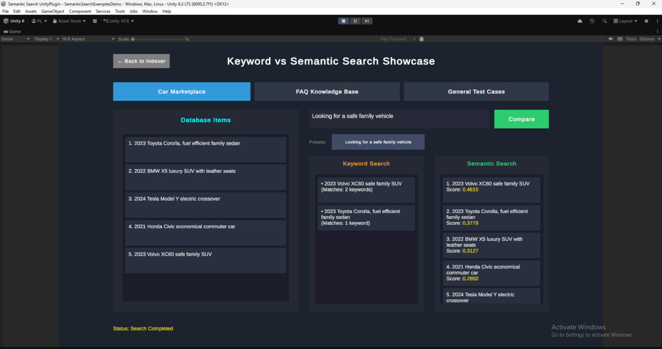662x349 pixels.
Task: Open the Unity Cloud icon
Action: coord(580,21)
